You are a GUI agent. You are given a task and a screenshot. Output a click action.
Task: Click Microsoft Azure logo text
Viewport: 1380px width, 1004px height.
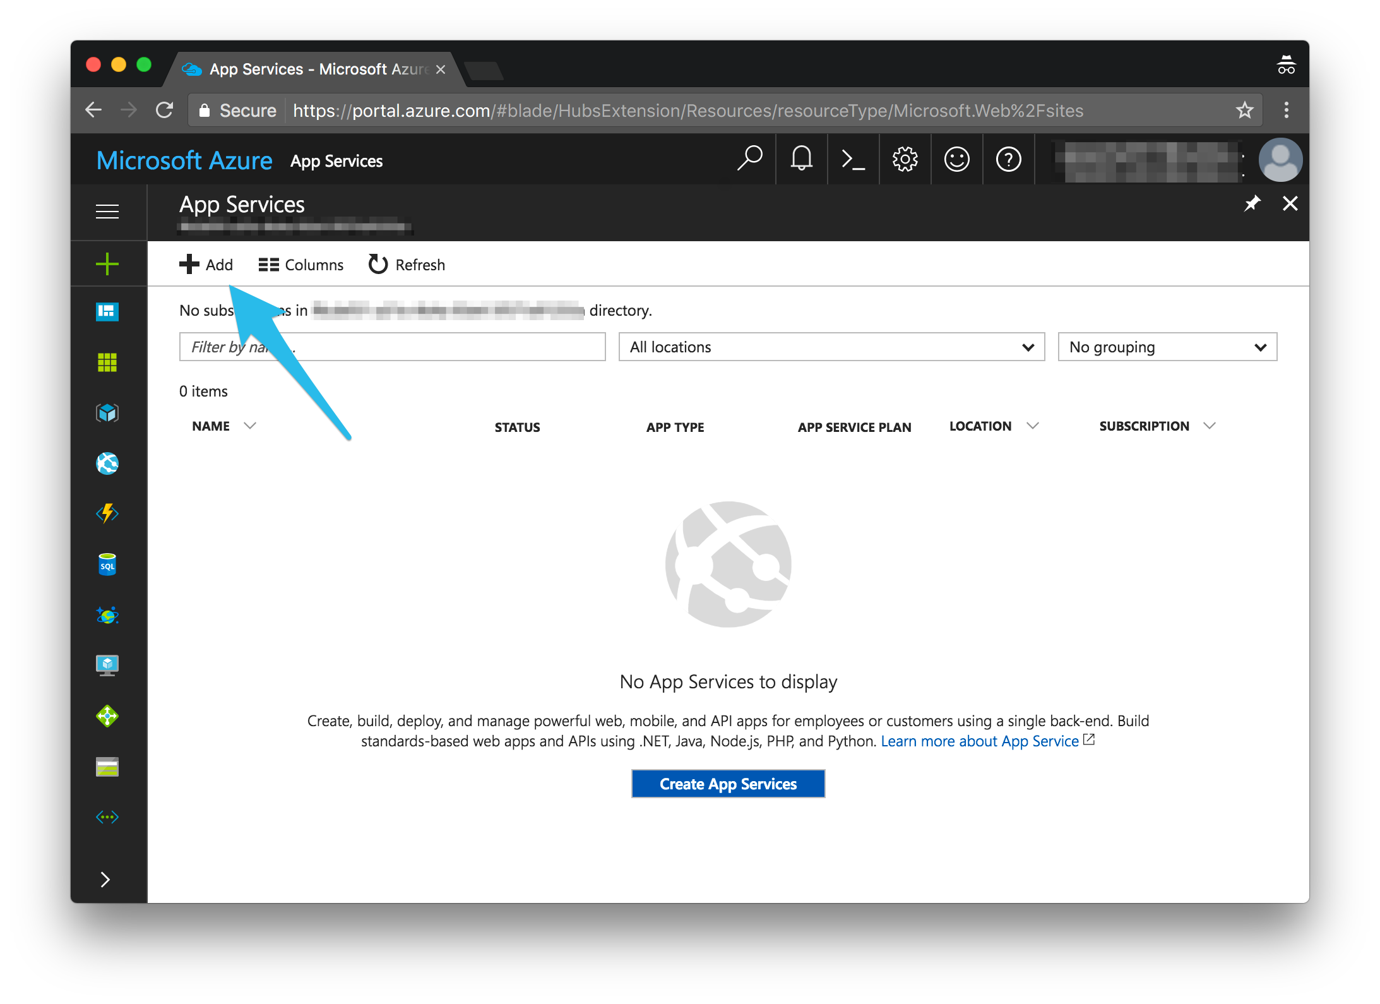point(184,160)
